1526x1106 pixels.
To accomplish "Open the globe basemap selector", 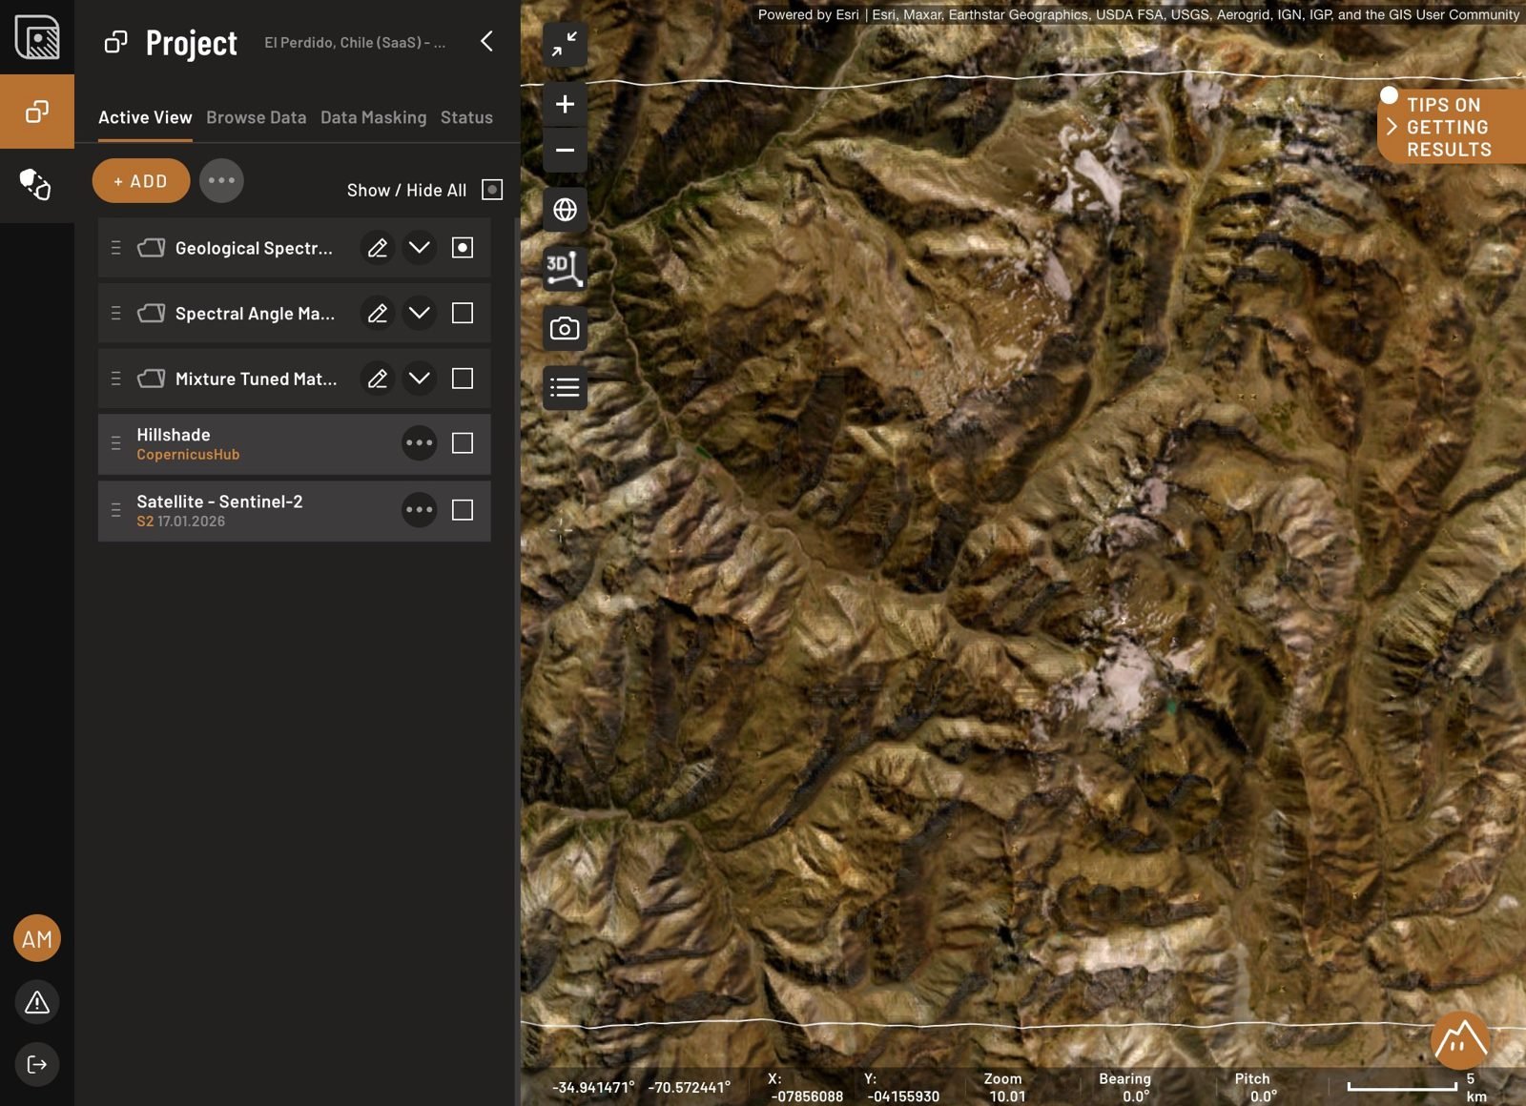I will 565,209.
